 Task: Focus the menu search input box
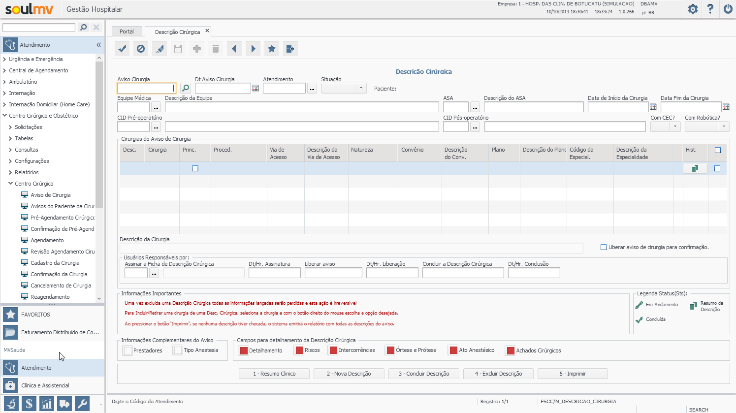pyautogui.click(x=39, y=28)
